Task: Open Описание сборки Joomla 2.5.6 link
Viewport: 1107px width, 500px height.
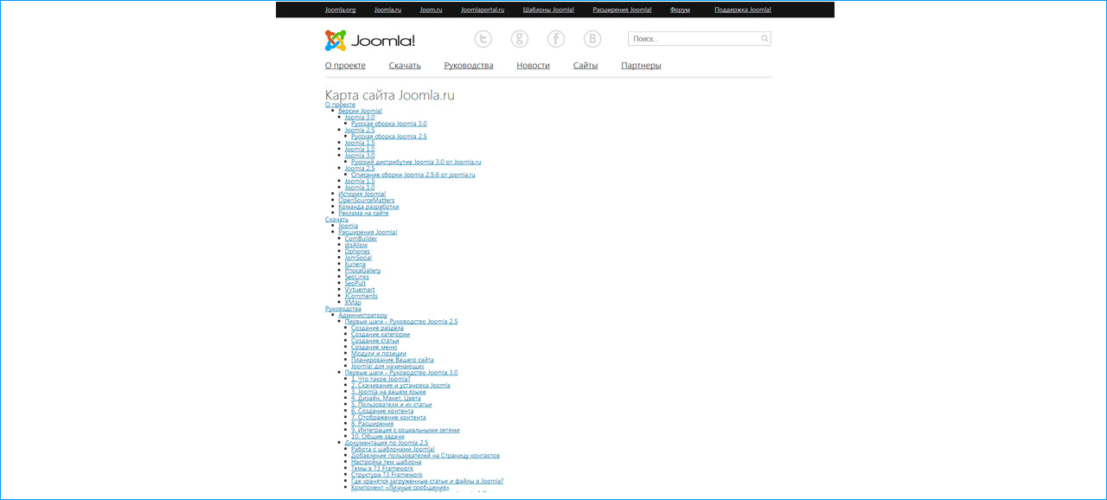Action: [x=413, y=175]
